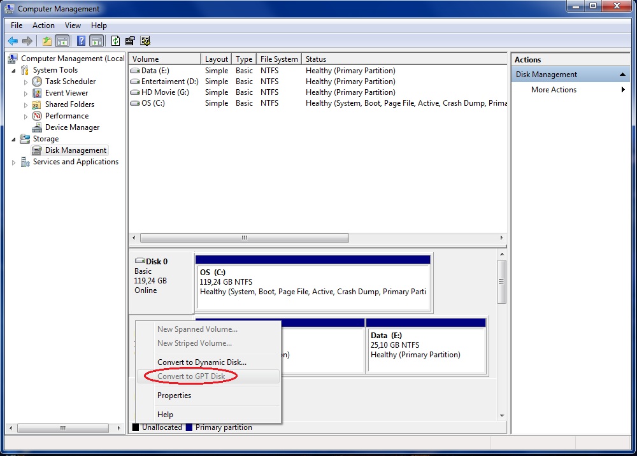637x456 pixels.
Task: Select the Device Manager icon in tree
Action: 37,127
